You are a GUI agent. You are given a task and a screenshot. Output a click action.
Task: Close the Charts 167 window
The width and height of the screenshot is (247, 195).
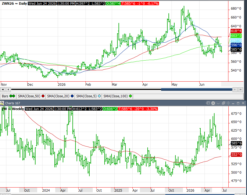point(243,103)
